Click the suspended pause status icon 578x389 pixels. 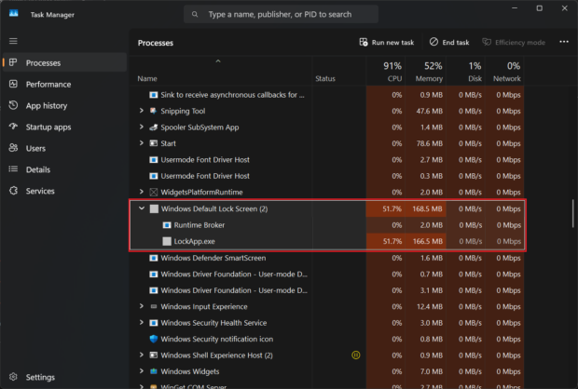356,355
